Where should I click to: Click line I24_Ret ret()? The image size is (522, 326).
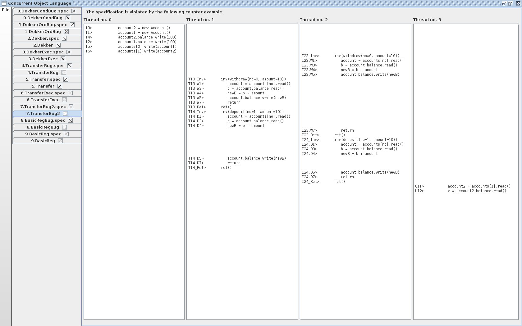(x=323, y=182)
